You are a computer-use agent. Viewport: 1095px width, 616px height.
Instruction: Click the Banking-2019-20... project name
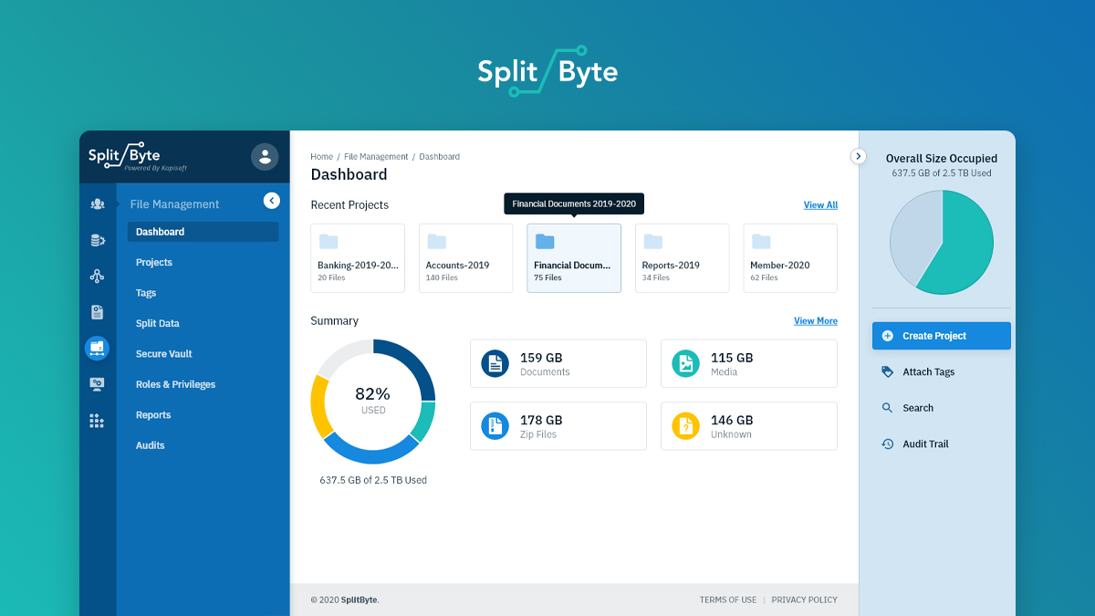coord(358,266)
